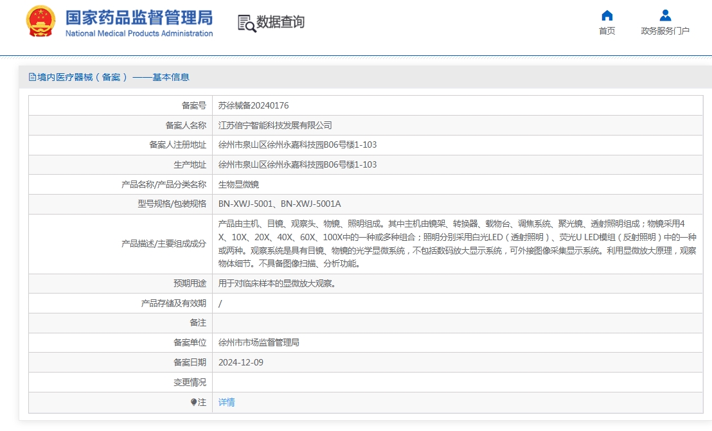The width and height of the screenshot is (712, 431).
Task: Click the 产品名称/产品分类名称 label
Action: pyautogui.click(x=164, y=184)
